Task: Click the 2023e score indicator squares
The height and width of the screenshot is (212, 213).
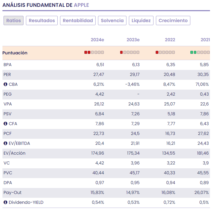Action: (130, 52)
